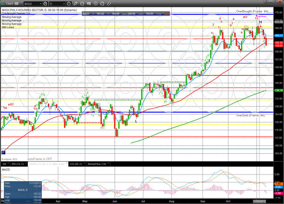The image size is (284, 204).
Task: Click the red 159.05 last price label
Action: point(279,46)
